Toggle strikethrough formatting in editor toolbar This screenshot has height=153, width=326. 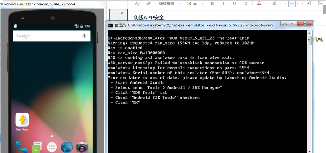pyautogui.click(x=246, y=3)
